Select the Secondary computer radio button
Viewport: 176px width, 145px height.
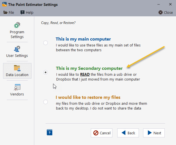pyautogui.click(x=46, y=72)
